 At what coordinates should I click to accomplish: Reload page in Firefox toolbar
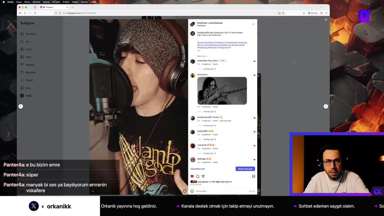coord(35,13)
